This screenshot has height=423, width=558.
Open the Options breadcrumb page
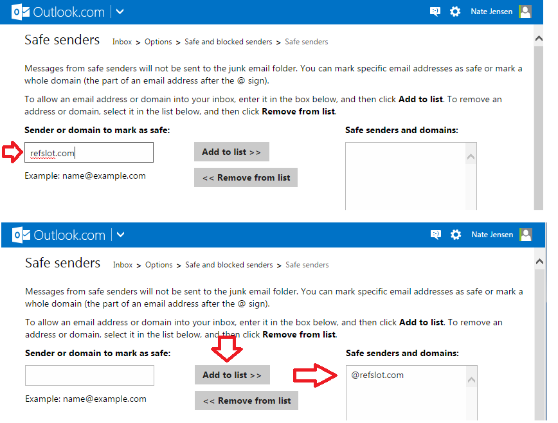click(158, 41)
